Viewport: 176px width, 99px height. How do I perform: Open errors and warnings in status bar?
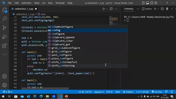[x=7, y=92]
